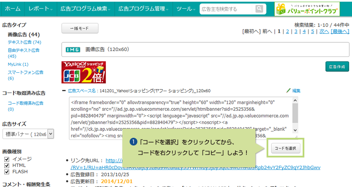Viewport: 352px width, 187px height.
Task: Click the Yahoo Shopping JCB banner image
Action: (x=84, y=72)
